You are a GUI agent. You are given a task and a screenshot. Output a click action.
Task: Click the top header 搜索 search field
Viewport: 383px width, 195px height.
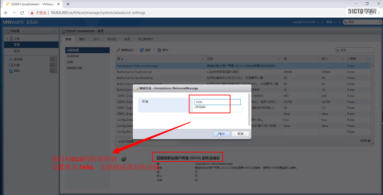coord(363,22)
